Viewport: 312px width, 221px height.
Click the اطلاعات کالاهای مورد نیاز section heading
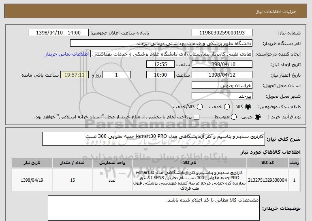pos(270,152)
